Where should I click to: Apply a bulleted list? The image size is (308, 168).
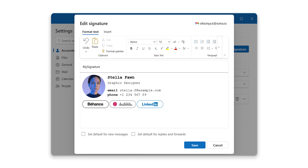[196, 41]
